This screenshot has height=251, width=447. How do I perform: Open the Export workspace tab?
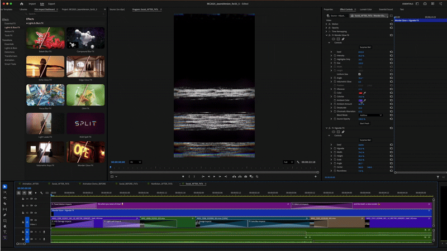[x=51, y=3]
